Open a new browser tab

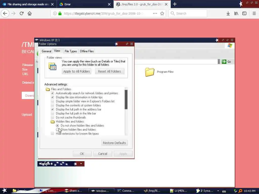tap(175, 4)
